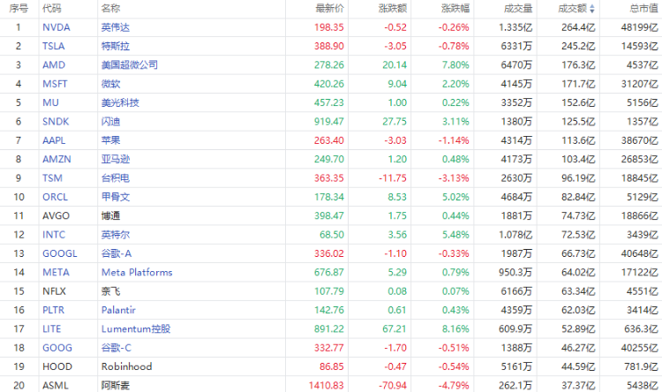Open the GOOGL ticker link
Viewport: 662px width, 392px height.
coord(59,253)
